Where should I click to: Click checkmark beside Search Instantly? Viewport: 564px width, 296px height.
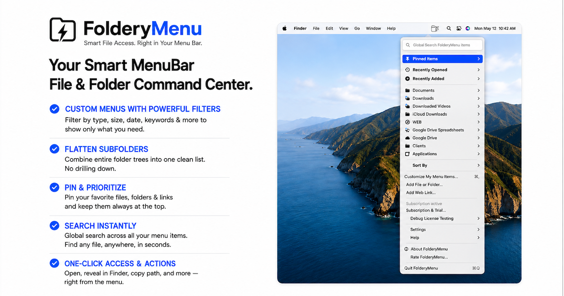coord(55,226)
